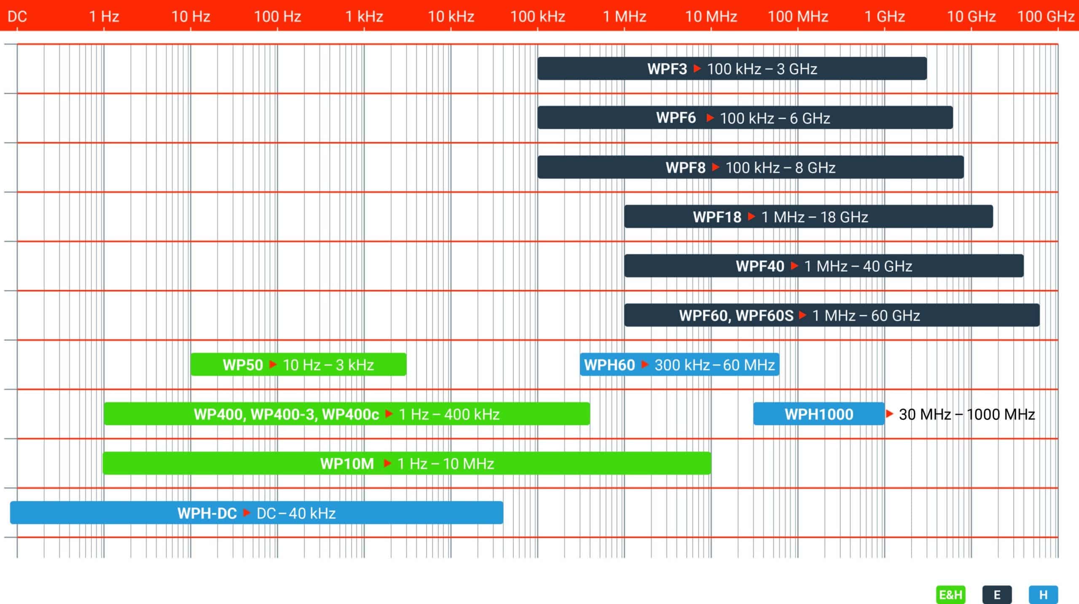The height and width of the screenshot is (604, 1079).
Task: Click the dark E legend swatch
Action: [x=997, y=595]
